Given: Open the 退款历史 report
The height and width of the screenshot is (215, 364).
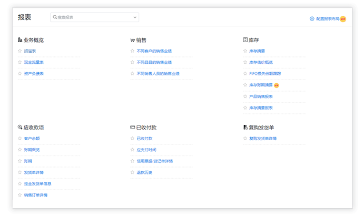Looking at the screenshot, I should [144, 172].
